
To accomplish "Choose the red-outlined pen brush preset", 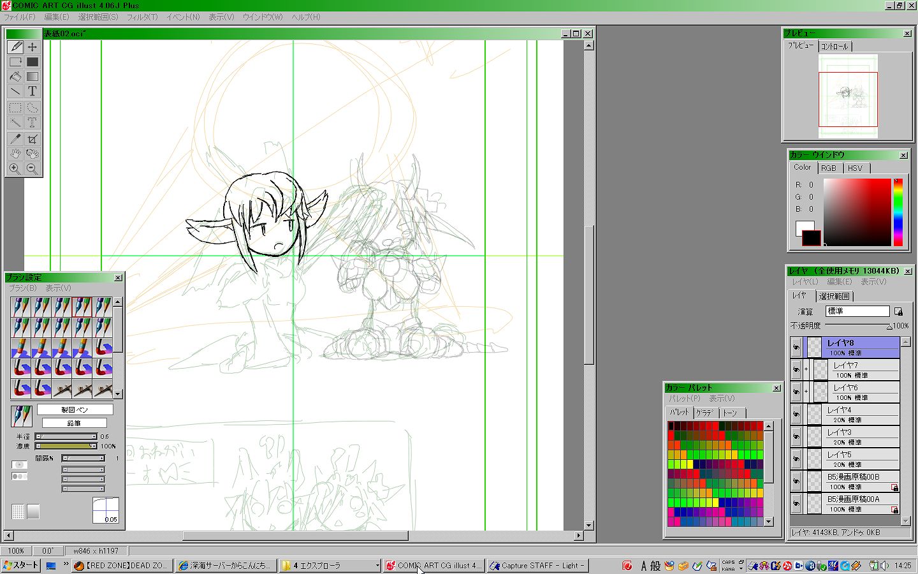I will 82,307.
